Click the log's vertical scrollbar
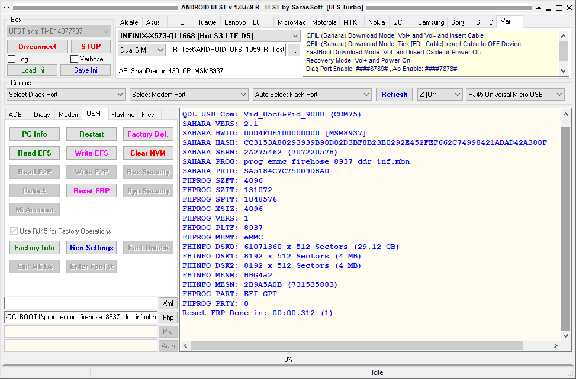Image resolution: width=576 pixels, height=379 pixels. pos(566,228)
